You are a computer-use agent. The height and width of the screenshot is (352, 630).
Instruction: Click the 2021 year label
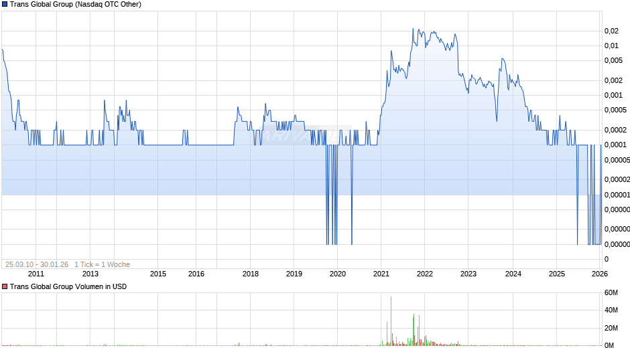(x=381, y=274)
